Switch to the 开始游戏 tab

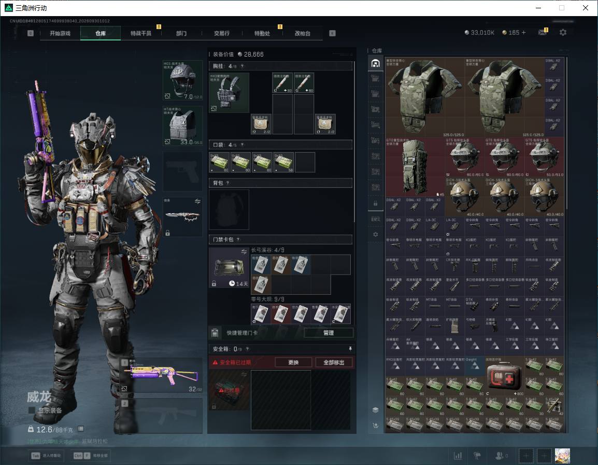click(x=60, y=33)
